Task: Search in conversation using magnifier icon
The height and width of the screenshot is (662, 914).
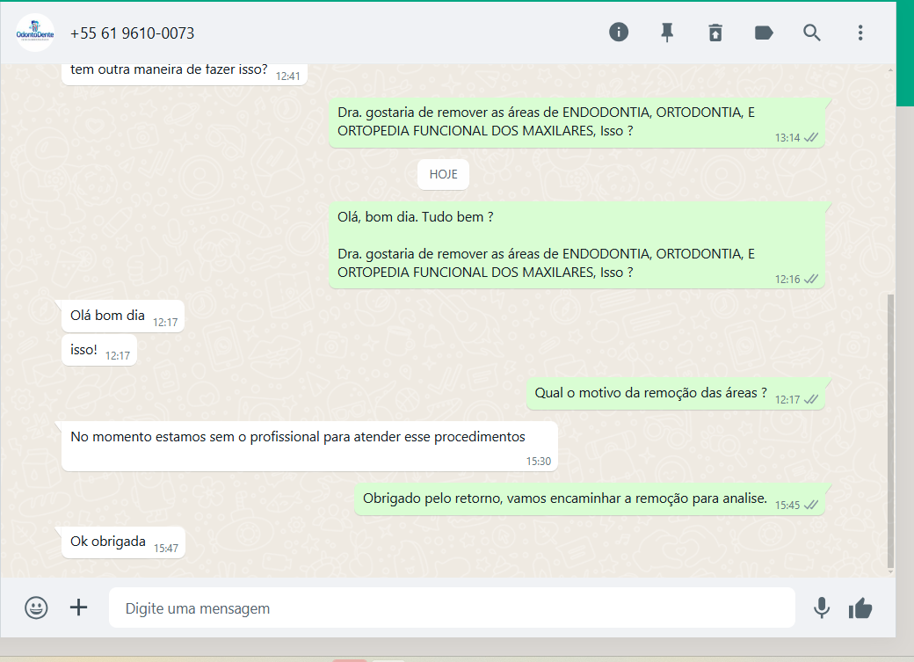Action: pyautogui.click(x=812, y=33)
